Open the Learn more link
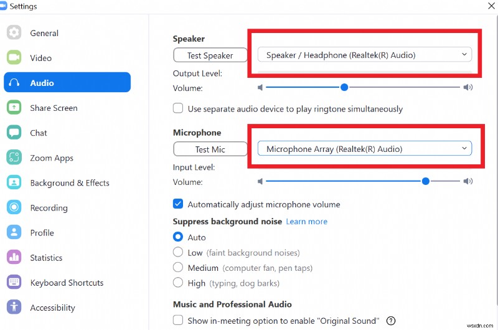 (x=306, y=222)
